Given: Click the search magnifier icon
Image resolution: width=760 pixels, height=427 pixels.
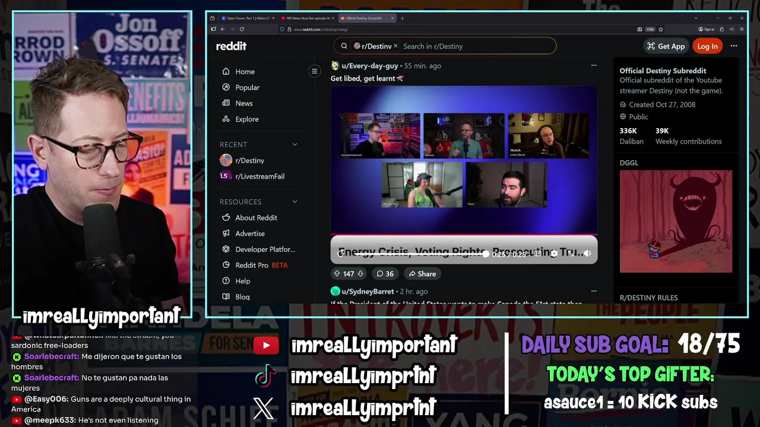Looking at the screenshot, I should tap(344, 46).
